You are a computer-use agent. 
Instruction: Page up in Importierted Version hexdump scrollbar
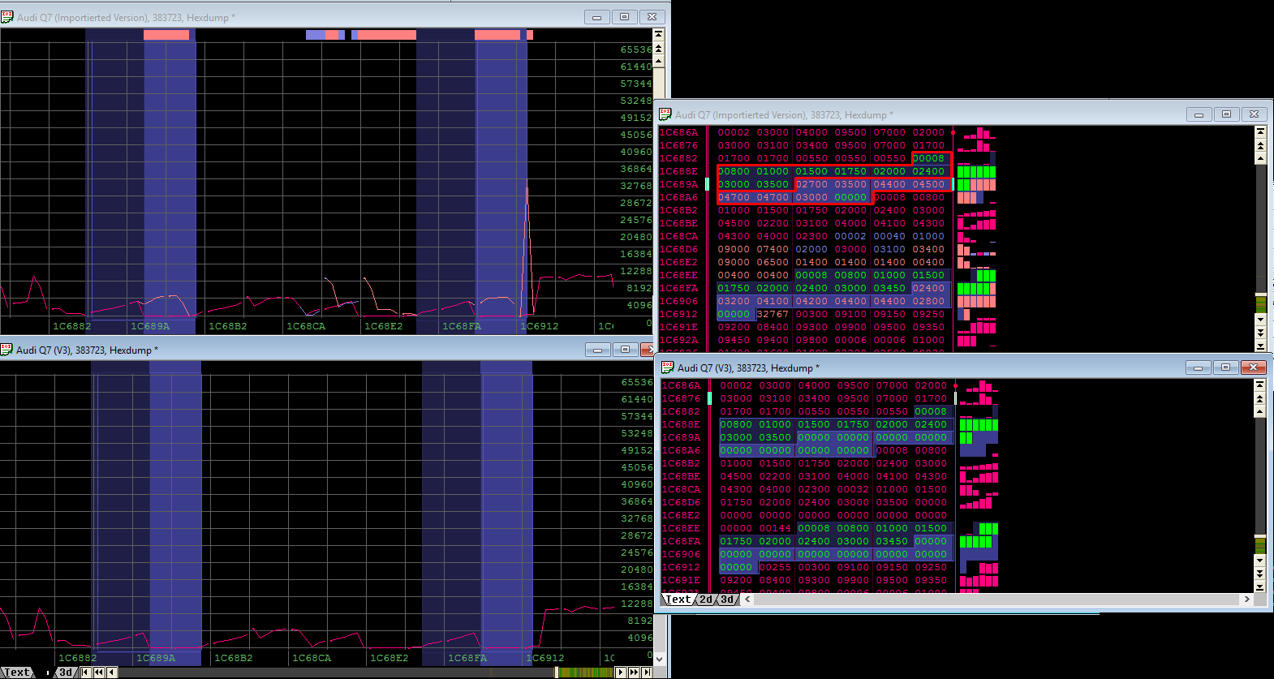click(x=1260, y=145)
